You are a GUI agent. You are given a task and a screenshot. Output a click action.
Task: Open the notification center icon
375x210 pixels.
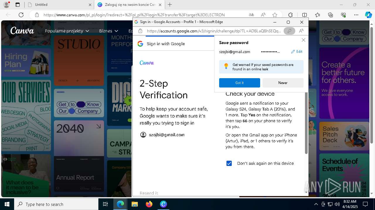pyautogui.click(x=365, y=204)
